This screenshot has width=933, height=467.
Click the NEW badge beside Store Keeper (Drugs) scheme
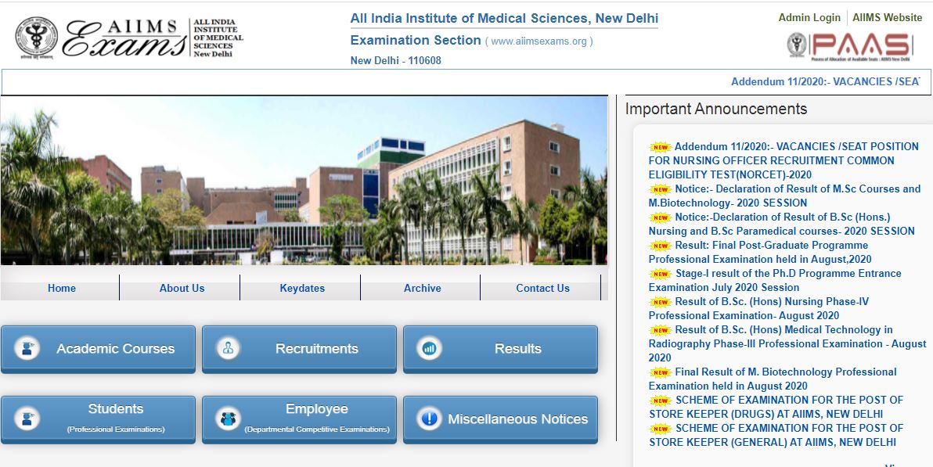[660, 401]
